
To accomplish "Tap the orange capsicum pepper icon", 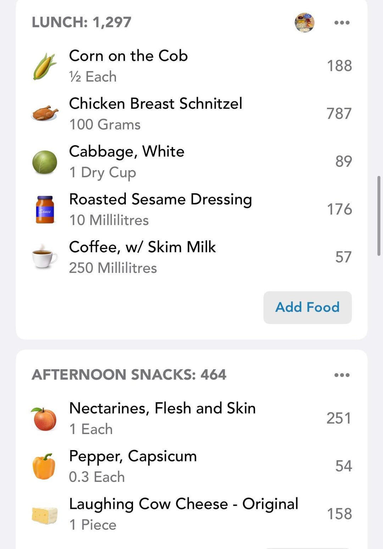I will tap(44, 466).
